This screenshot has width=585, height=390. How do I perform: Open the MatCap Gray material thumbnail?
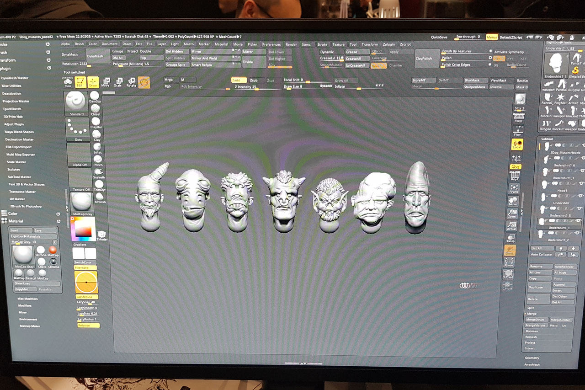[x=82, y=204]
